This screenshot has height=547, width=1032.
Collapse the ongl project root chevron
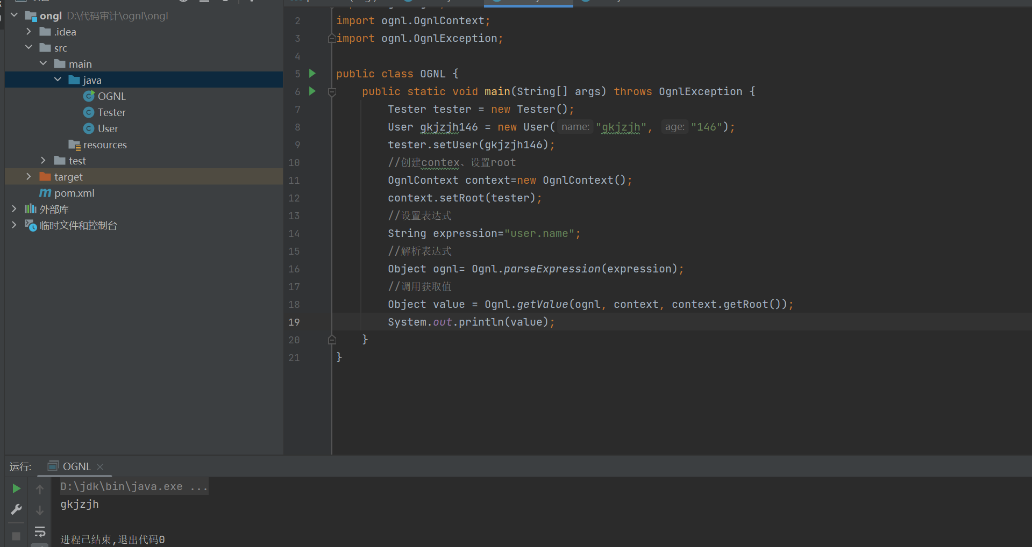pos(15,15)
